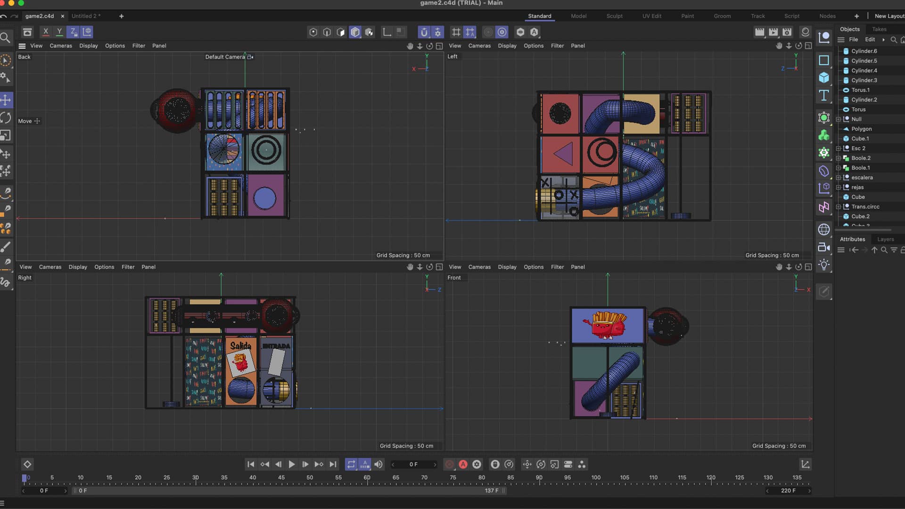
Task: Click frame 60 on the timeline ruler
Action: [x=367, y=477]
